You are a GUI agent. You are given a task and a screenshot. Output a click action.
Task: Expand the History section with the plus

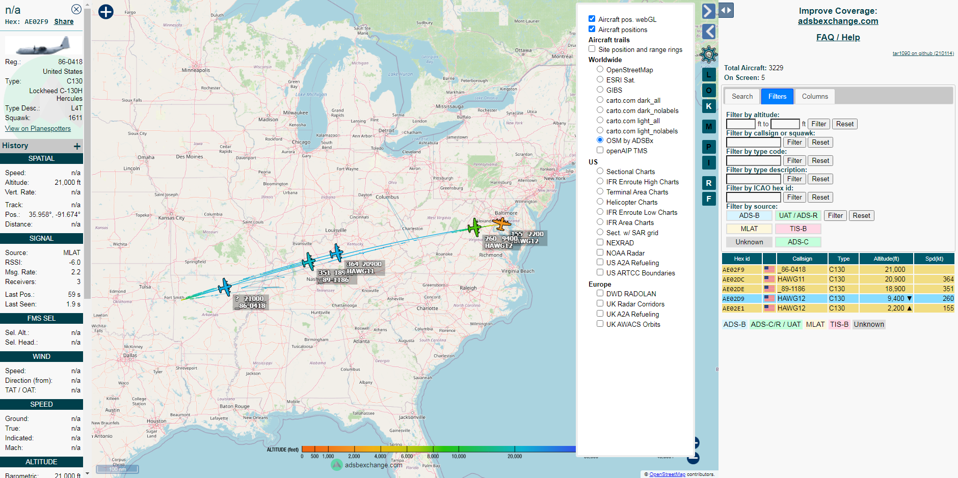[77, 146]
